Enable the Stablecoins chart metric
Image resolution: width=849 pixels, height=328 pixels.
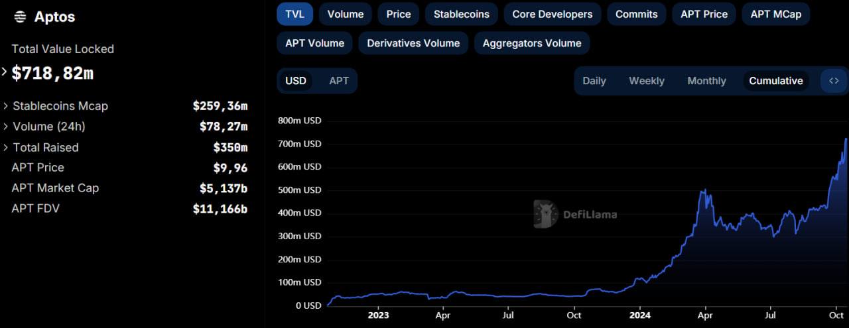click(x=461, y=14)
